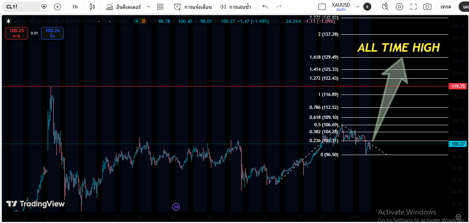Image resolution: width=469 pixels, height=223 pixels.
Task: Select the ALL TIME HIGH text annotation
Action: [398, 48]
